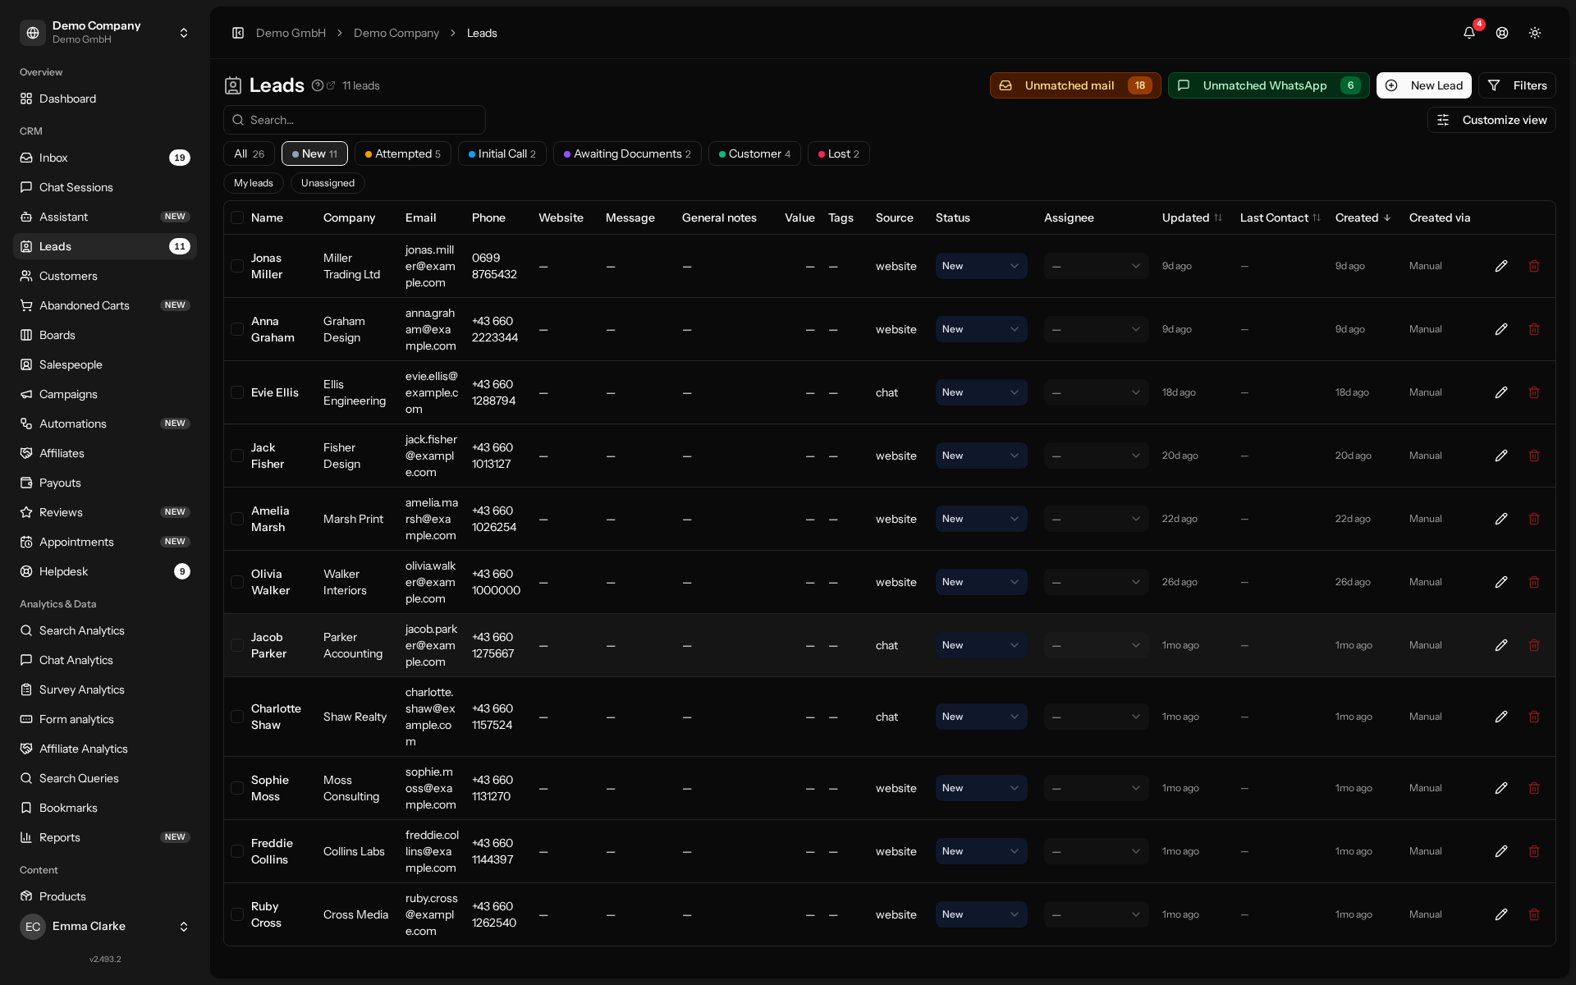The width and height of the screenshot is (1576, 985).
Task: Delete the Amelia Marsh lead
Action: pyautogui.click(x=1534, y=519)
